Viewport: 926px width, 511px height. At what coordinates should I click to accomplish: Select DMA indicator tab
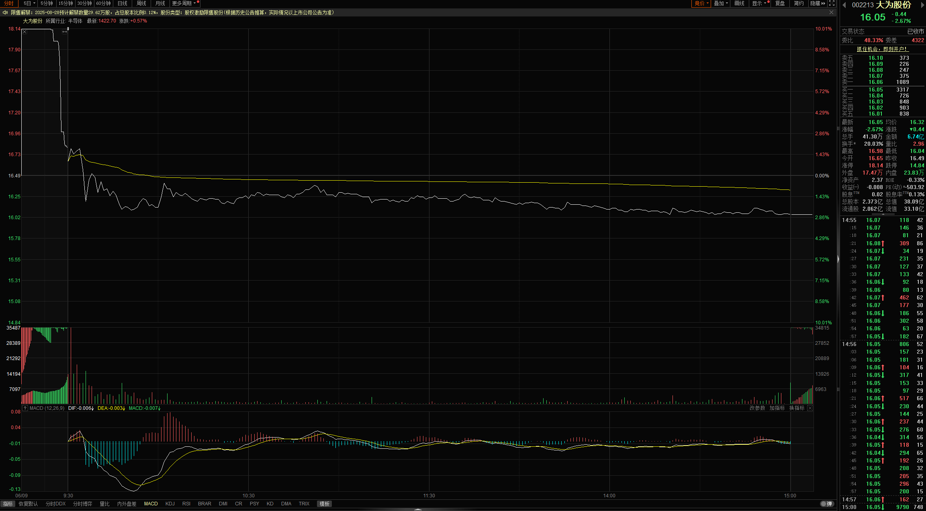286,504
